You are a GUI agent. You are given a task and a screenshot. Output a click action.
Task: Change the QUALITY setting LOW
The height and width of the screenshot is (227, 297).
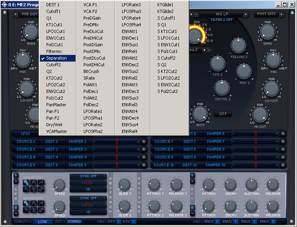coord(42,222)
